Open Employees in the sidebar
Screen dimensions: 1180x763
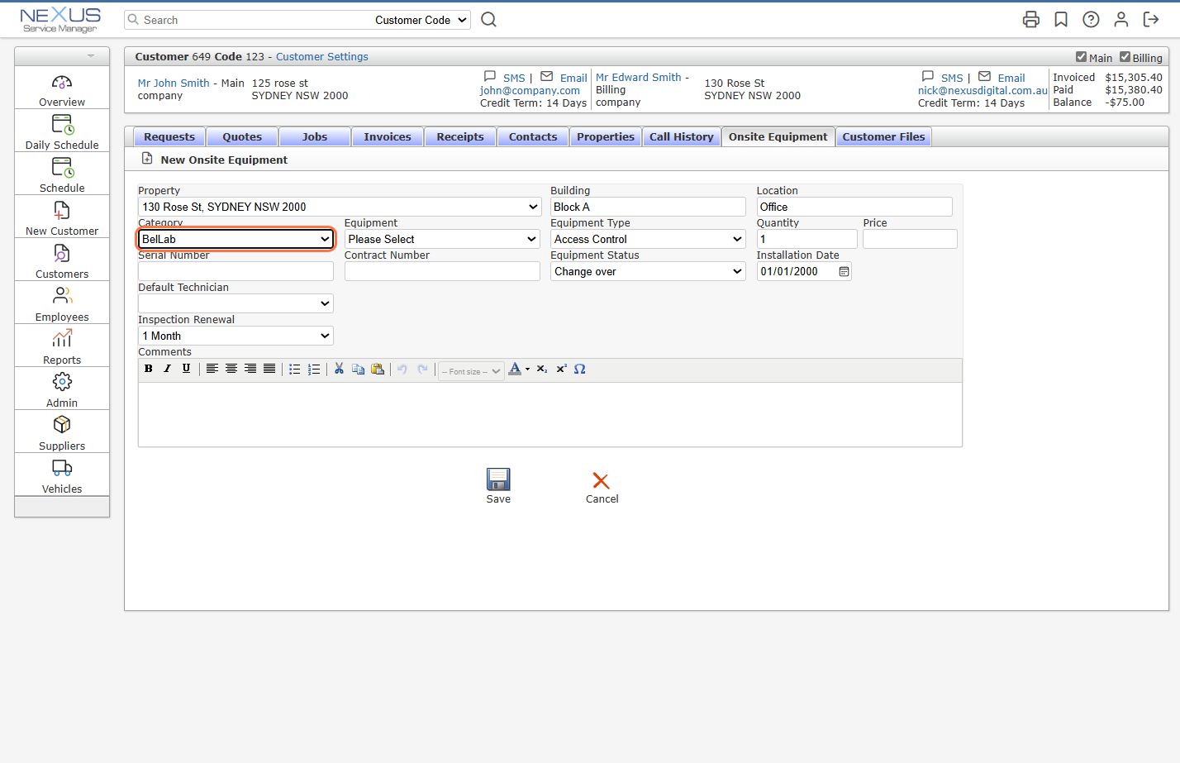click(62, 304)
